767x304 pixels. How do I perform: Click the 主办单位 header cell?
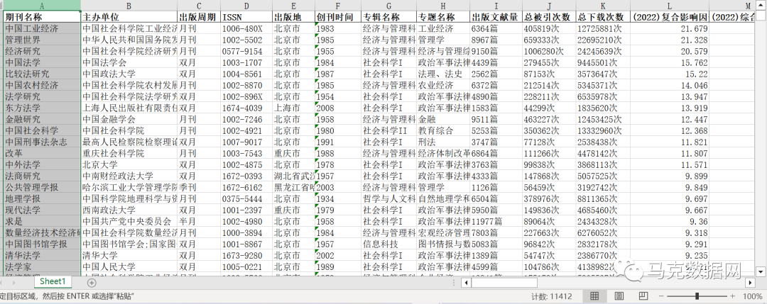point(129,17)
